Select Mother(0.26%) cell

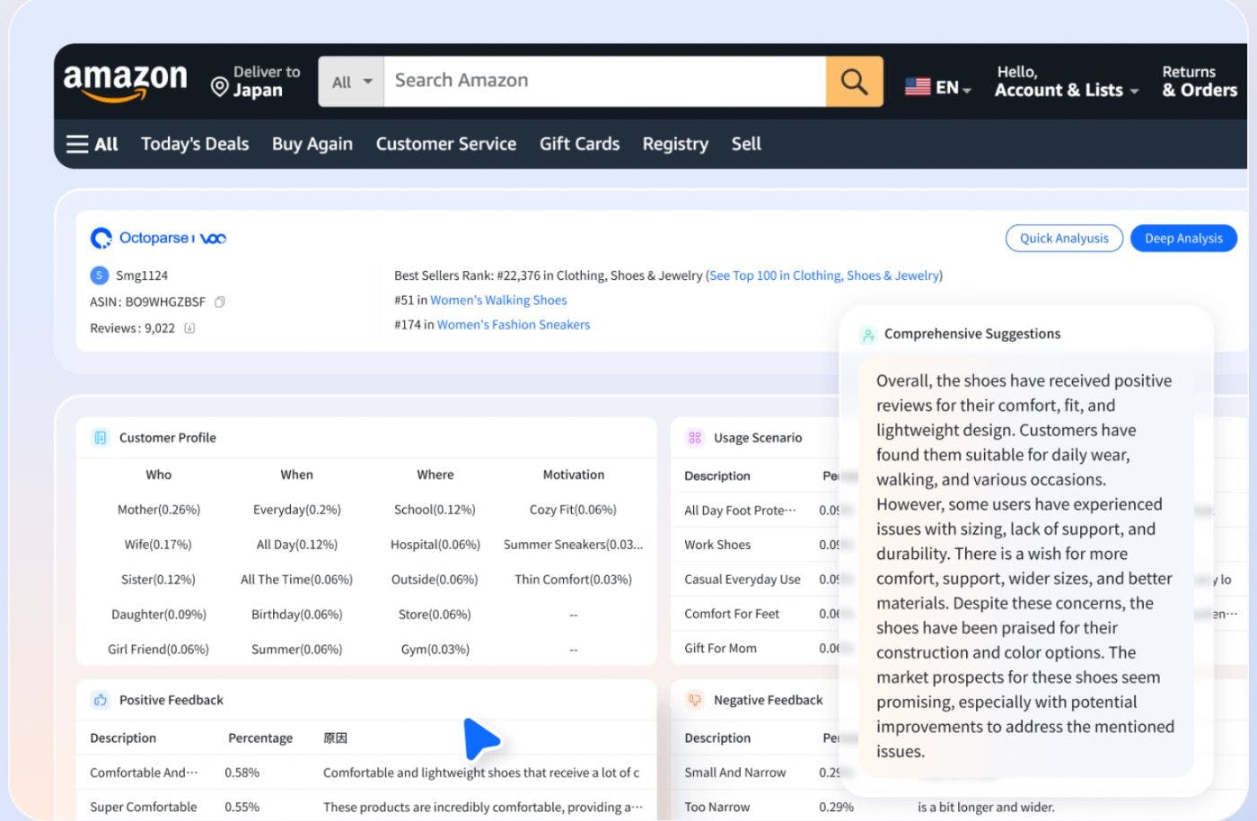coord(158,510)
